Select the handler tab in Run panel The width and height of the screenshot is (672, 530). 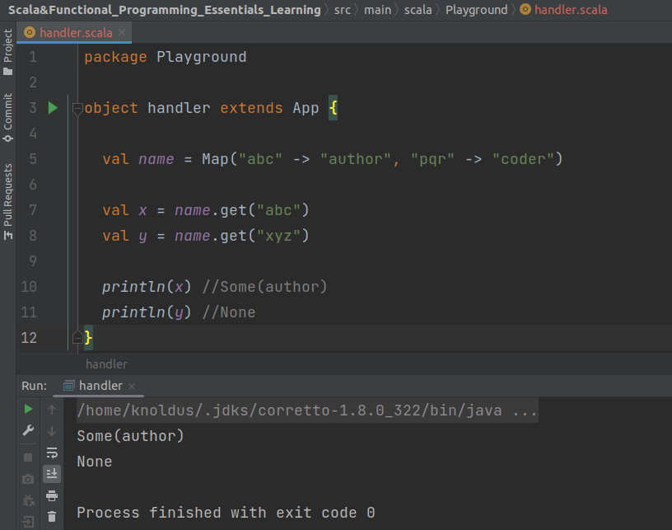point(100,386)
